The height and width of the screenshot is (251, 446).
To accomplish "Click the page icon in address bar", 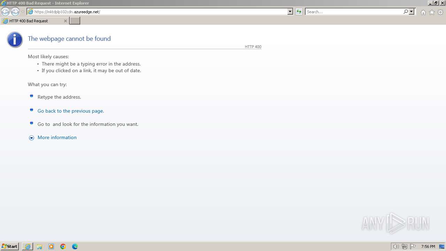I will point(31,12).
